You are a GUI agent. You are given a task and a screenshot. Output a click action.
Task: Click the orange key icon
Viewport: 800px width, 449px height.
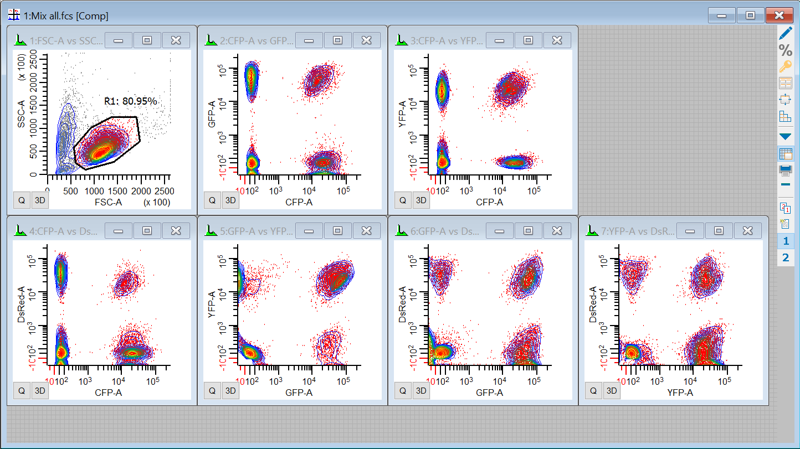click(786, 67)
